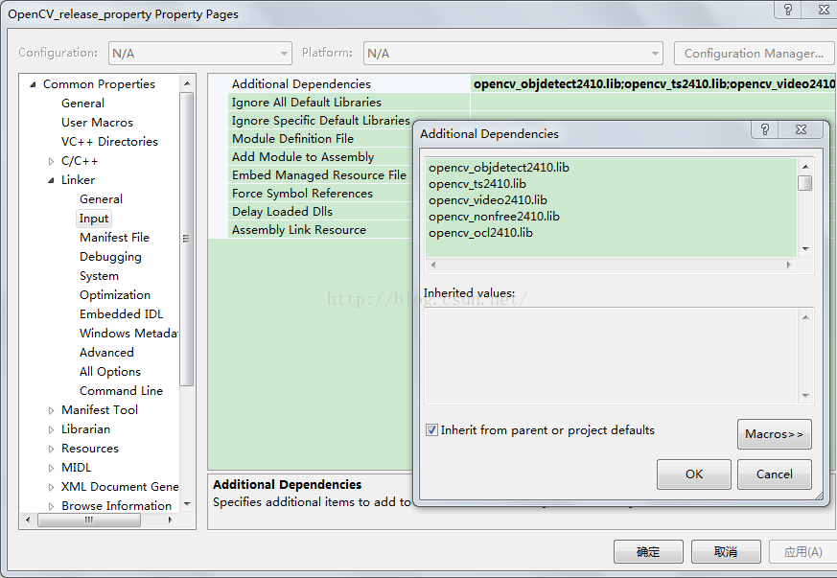Select Command Line under Linker

(121, 391)
